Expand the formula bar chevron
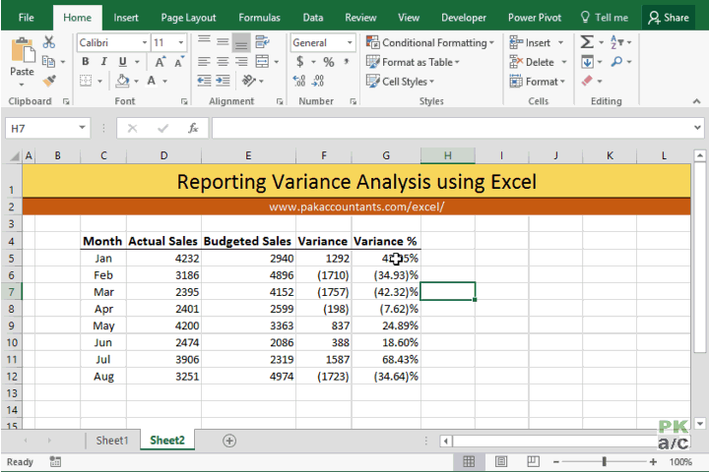Screen dimensions: 709x472 (697, 128)
